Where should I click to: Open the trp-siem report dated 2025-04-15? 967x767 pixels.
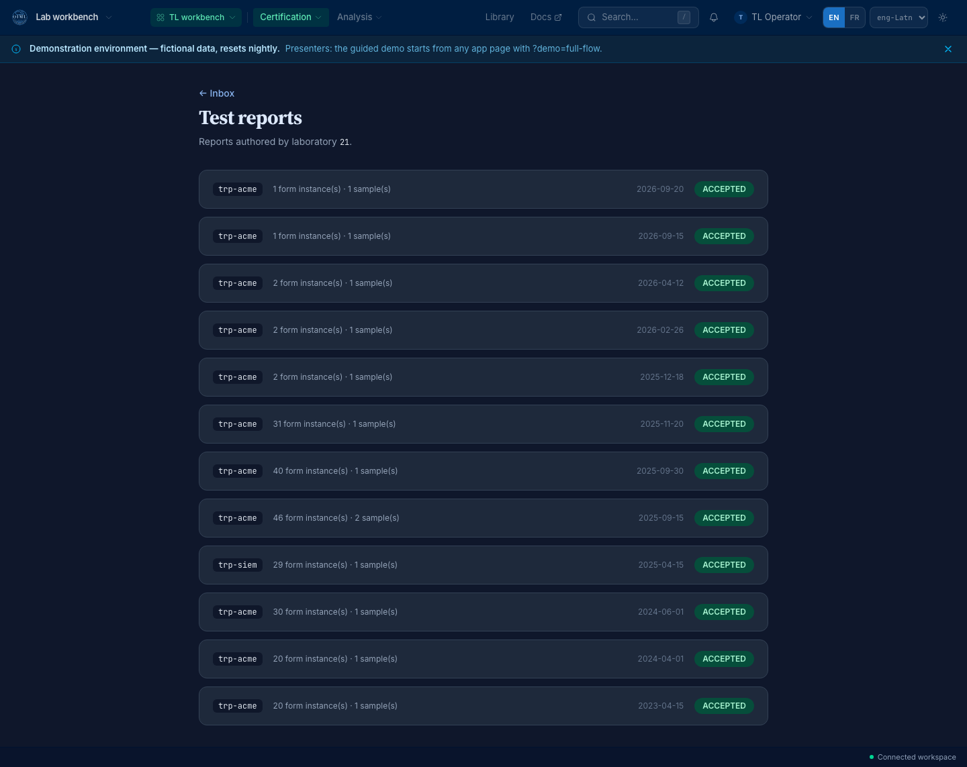[483, 565]
